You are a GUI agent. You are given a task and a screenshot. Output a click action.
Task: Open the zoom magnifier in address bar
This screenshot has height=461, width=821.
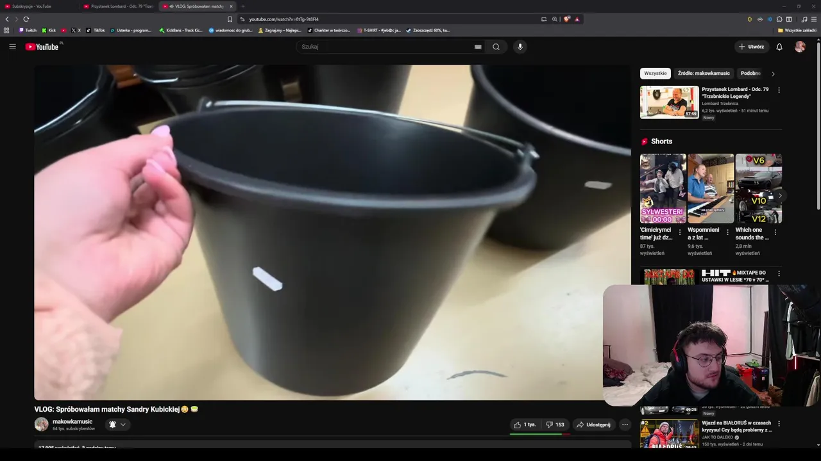pyautogui.click(x=555, y=19)
